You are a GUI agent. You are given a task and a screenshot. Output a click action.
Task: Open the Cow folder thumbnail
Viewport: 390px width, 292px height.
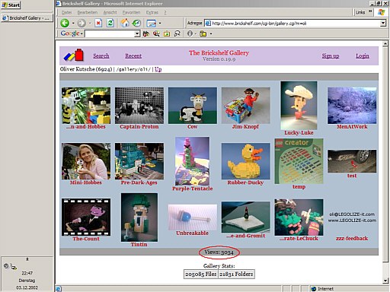click(x=193, y=106)
